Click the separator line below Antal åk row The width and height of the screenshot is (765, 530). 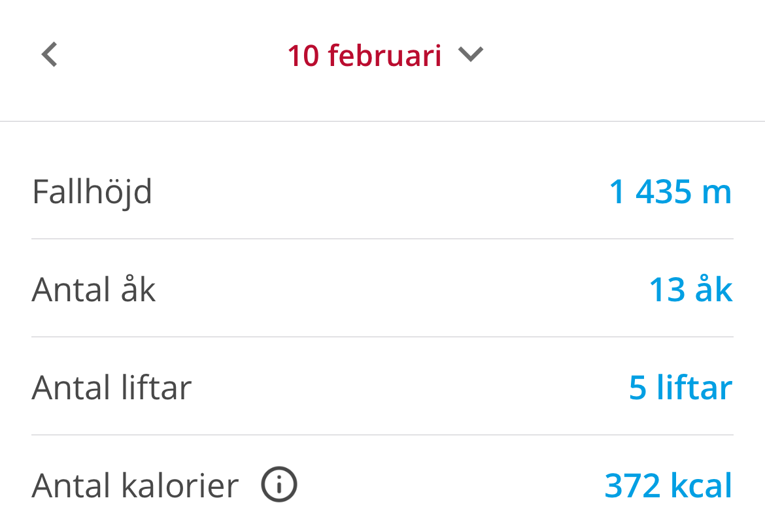point(382,337)
